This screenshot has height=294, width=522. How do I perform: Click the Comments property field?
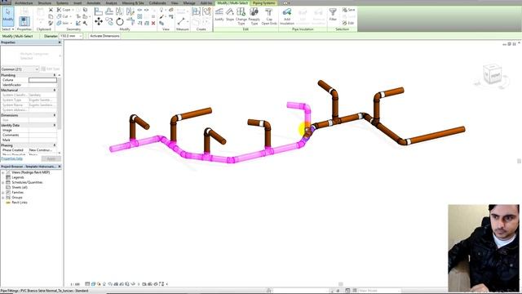point(42,135)
